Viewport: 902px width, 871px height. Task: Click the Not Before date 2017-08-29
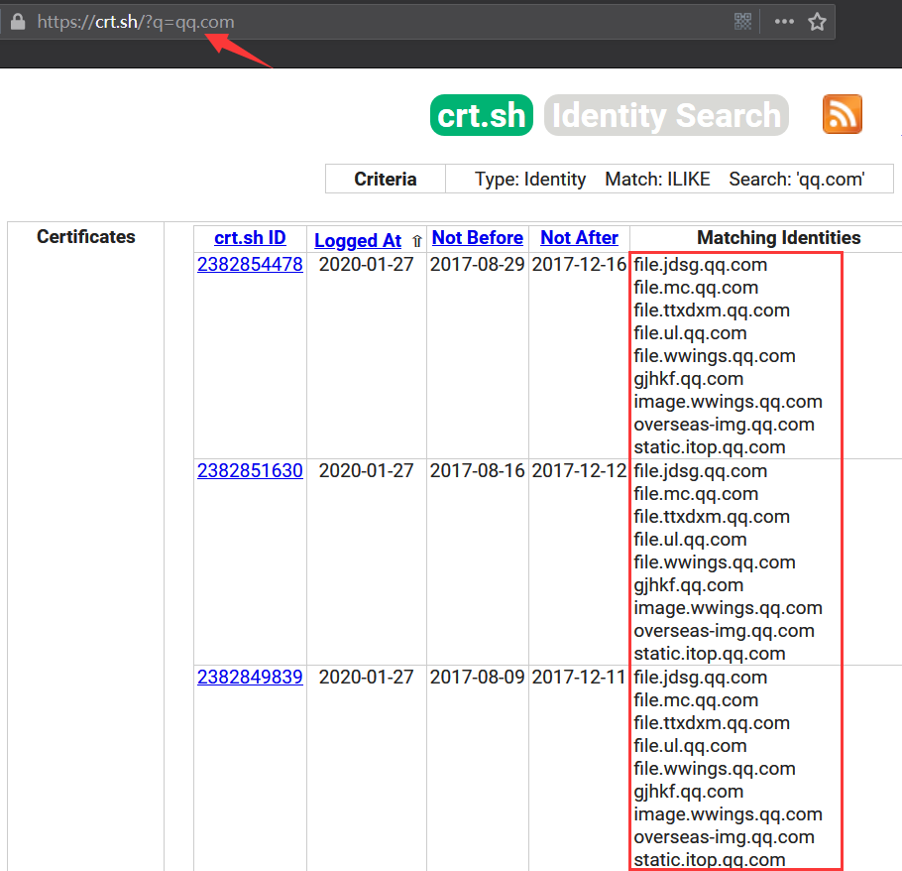coord(478,264)
